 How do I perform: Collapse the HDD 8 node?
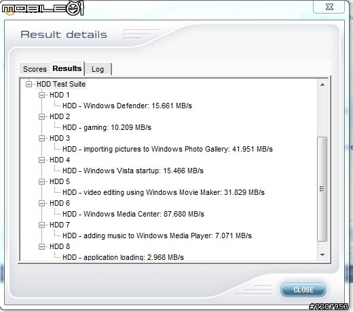[41, 246]
